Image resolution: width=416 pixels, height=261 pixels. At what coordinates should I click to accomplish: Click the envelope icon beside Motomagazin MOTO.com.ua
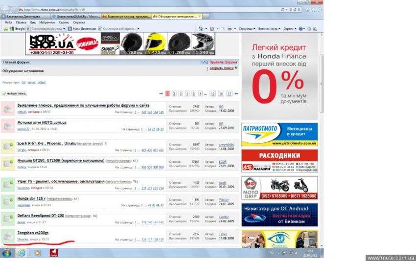(x=7, y=126)
